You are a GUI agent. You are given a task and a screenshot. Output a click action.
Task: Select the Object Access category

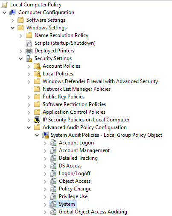click(75, 181)
